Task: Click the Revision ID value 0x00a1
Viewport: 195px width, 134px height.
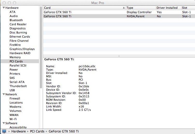Action: pyautogui.click(x=84, y=103)
